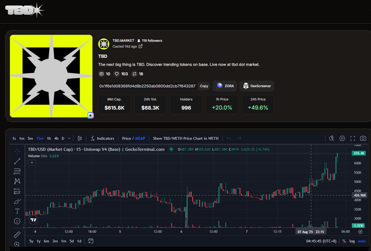
Task: Switch chart to MCAP mode
Action: tap(140, 138)
